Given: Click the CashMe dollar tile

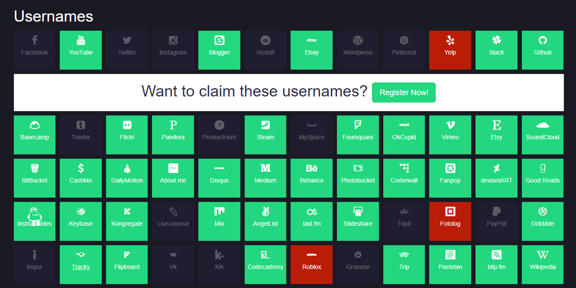Looking at the screenshot, I should click(x=81, y=178).
